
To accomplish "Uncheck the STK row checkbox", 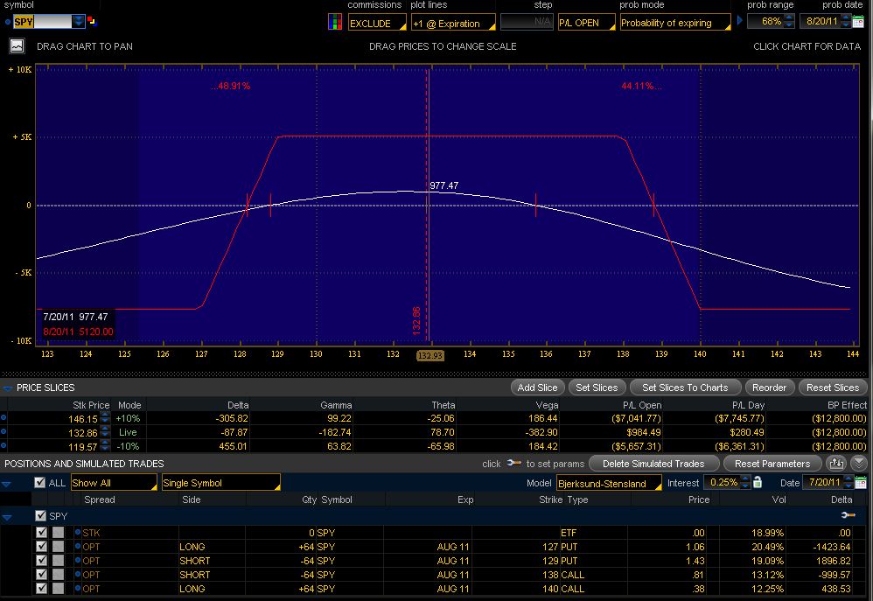I will (x=42, y=533).
